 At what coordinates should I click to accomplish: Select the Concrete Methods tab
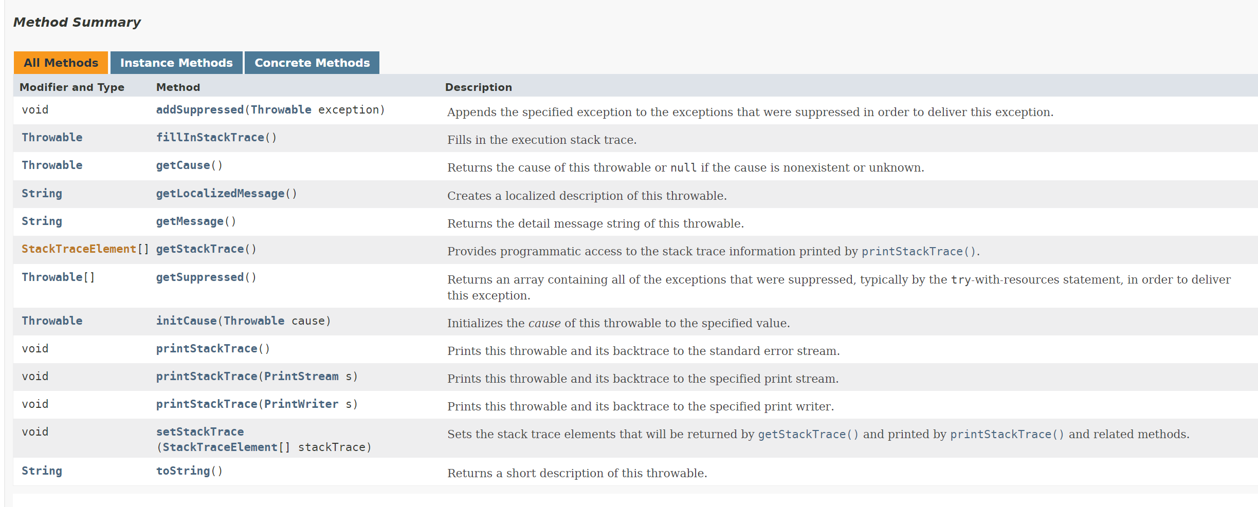click(312, 63)
